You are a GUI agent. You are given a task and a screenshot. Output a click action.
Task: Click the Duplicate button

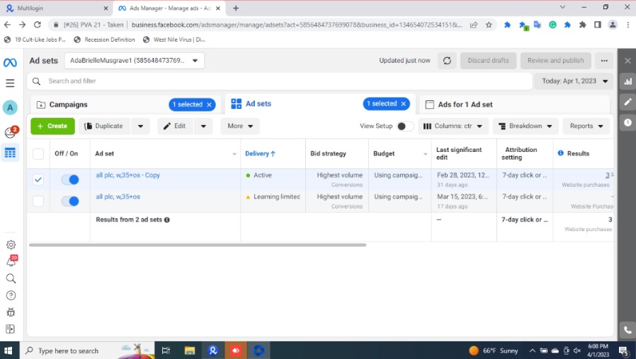click(104, 126)
